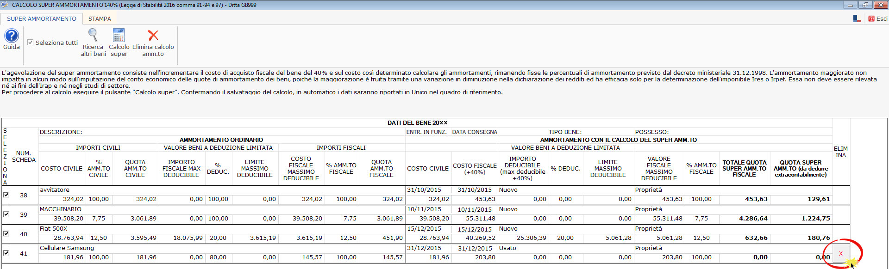Viewport: 889px width, 269px height.
Task: Open the STAMPA tab
Action: coord(100,18)
